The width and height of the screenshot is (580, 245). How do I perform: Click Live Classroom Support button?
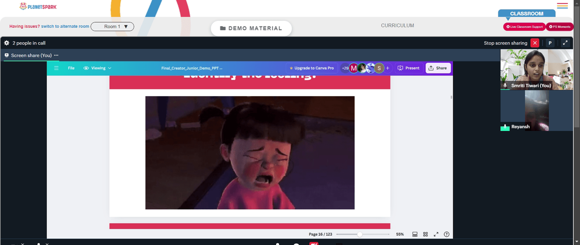point(524,27)
